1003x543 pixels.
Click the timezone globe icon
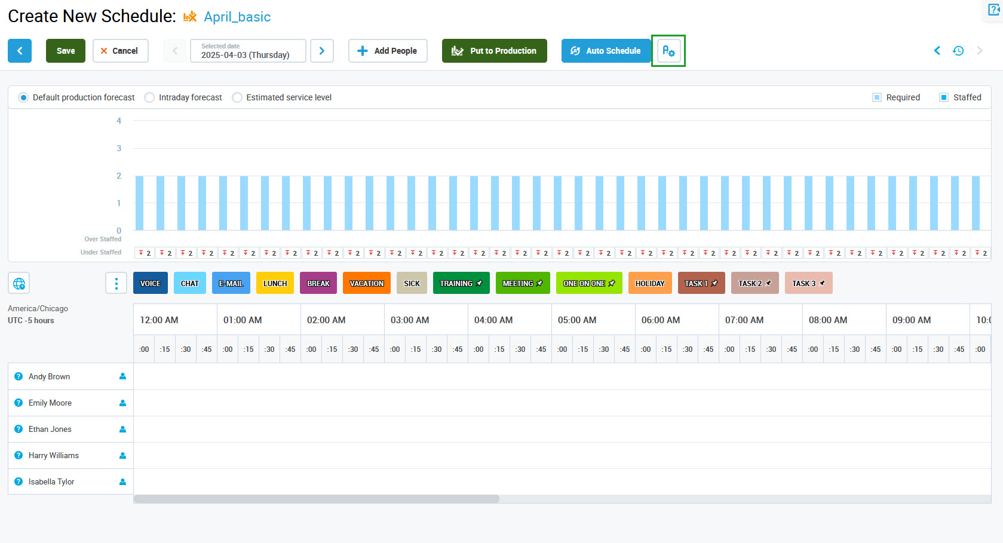pos(19,283)
